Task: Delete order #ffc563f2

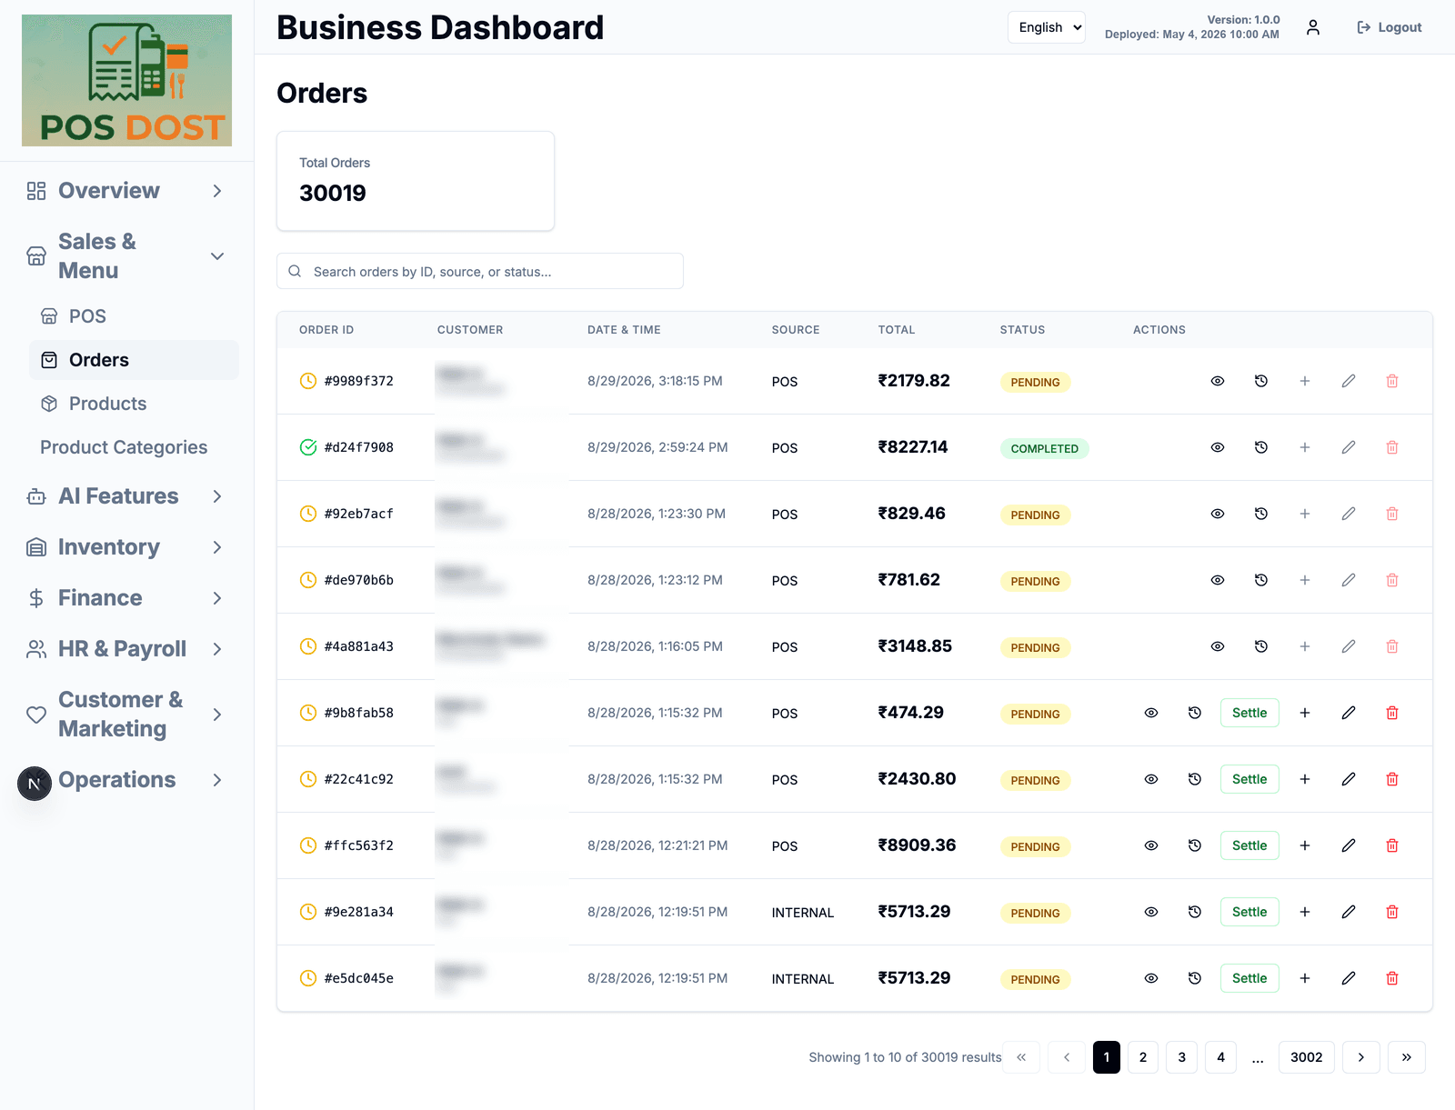Action: pos(1392,845)
